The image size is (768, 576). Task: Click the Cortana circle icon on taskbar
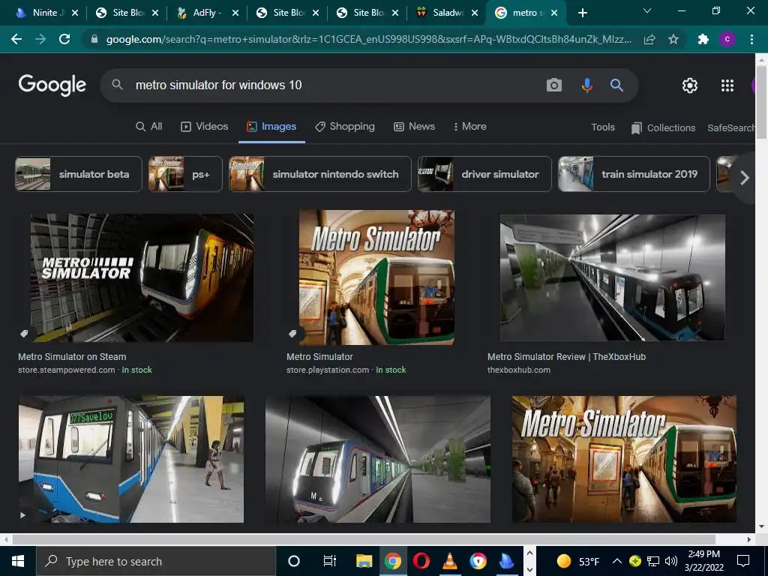coord(294,561)
